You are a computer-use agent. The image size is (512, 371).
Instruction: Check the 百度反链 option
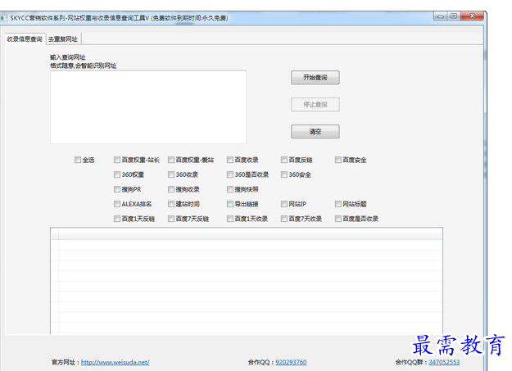(284, 160)
